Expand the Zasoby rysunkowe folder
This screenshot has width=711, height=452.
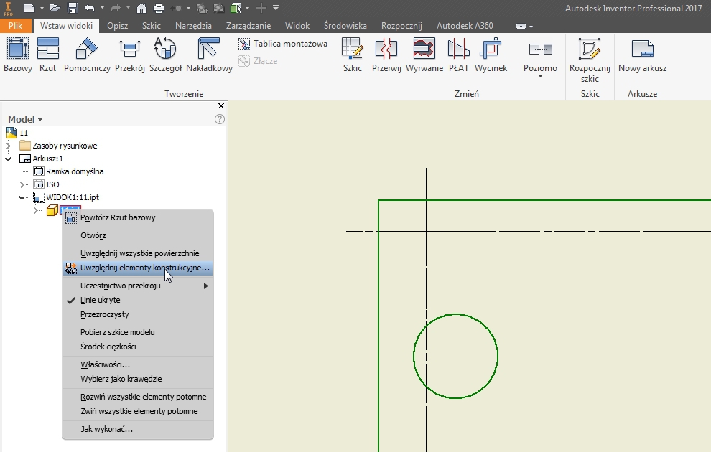click(x=9, y=146)
